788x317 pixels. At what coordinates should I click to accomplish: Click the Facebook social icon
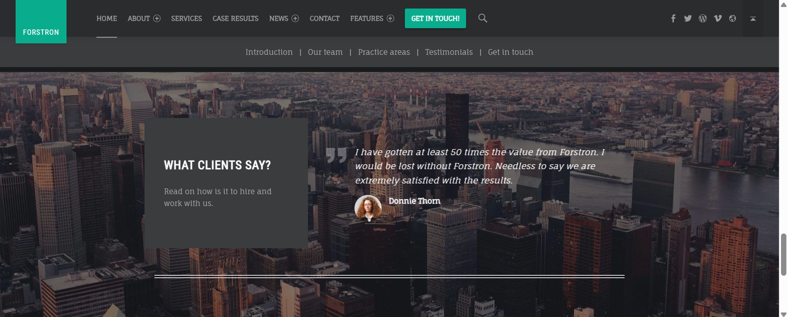[x=673, y=18]
